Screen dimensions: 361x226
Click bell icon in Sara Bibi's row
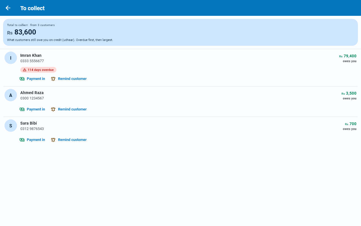pyautogui.click(x=53, y=140)
